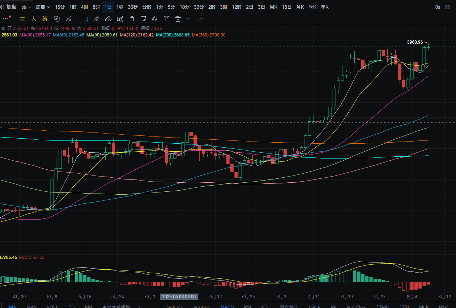This screenshot has height=308, width=456.
Task: Toggle the 大 large orders indicator
Action: (x=34, y=19)
